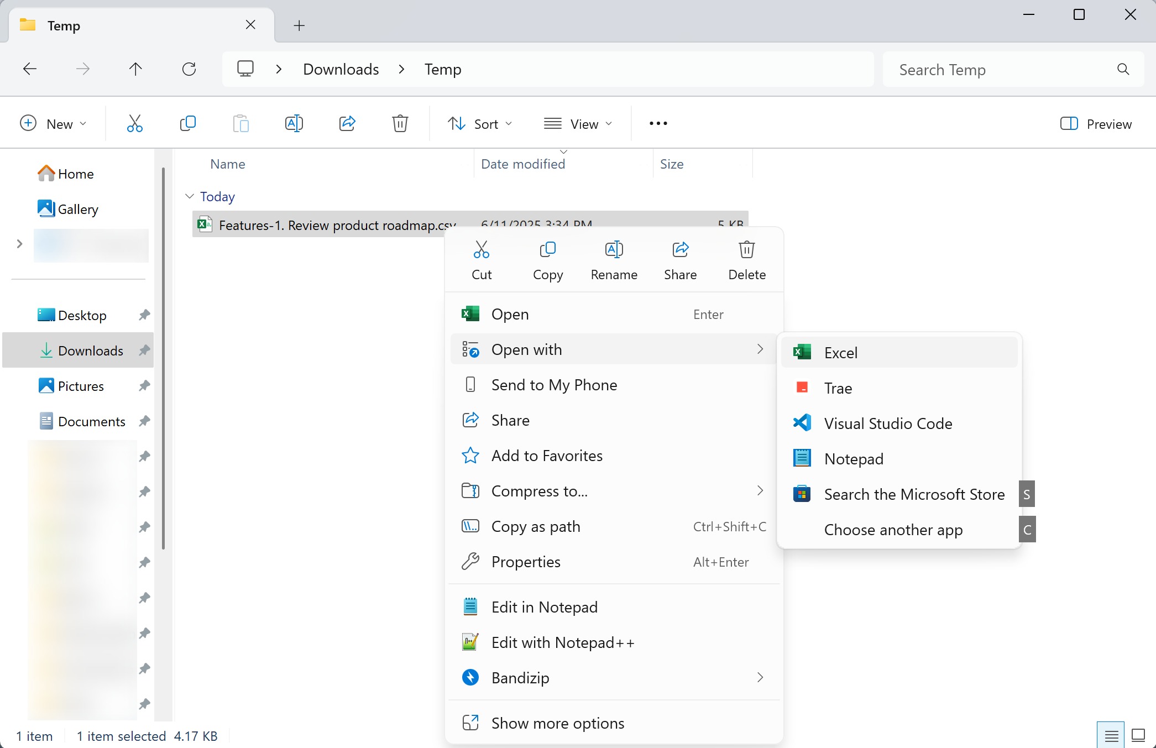This screenshot has width=1156, height=748.
Task: Open with Visual Studio Code
Action: point(899,423)
